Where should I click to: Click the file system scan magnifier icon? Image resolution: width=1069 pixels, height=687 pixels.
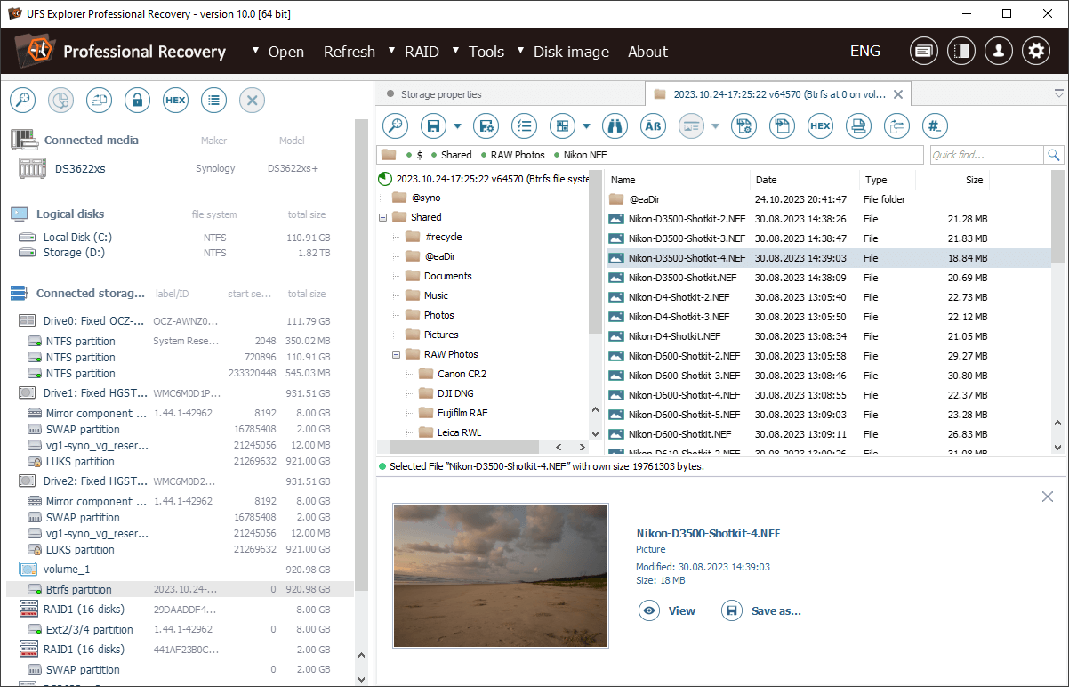coord(395,126)
